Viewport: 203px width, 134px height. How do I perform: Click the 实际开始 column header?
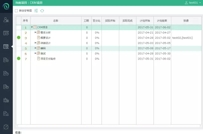click(110, 21)
